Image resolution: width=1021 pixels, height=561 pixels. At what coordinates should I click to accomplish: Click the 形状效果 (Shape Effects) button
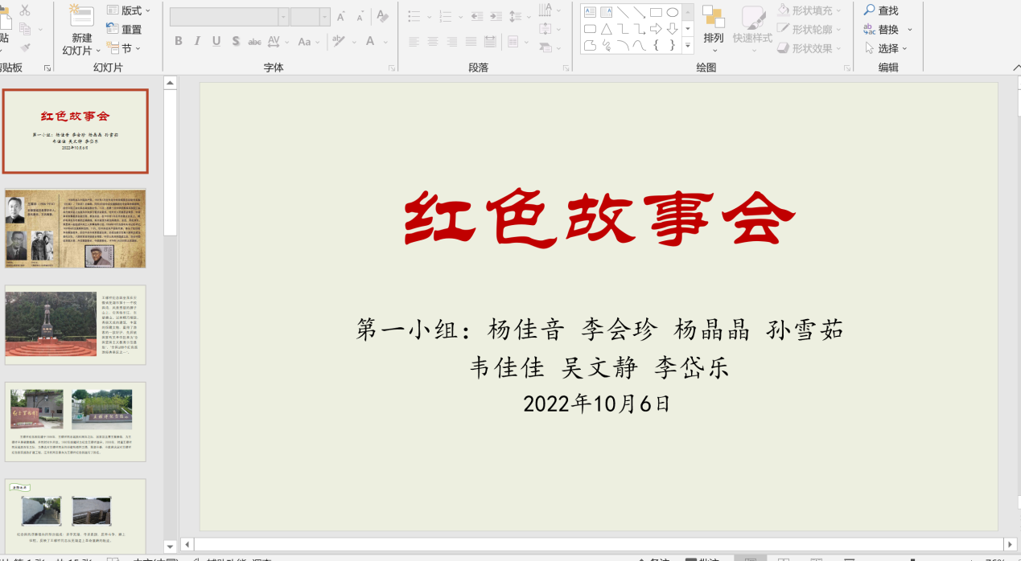click(x=811, y=48)
